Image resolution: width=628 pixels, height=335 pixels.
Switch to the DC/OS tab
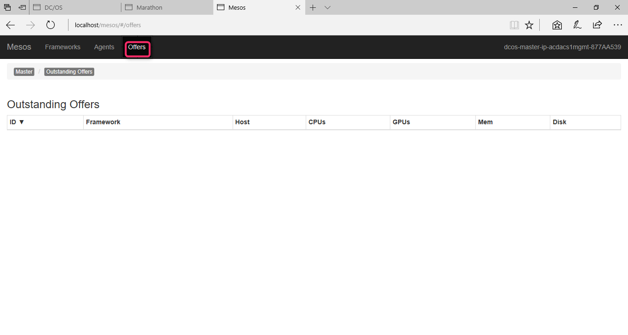75,7
